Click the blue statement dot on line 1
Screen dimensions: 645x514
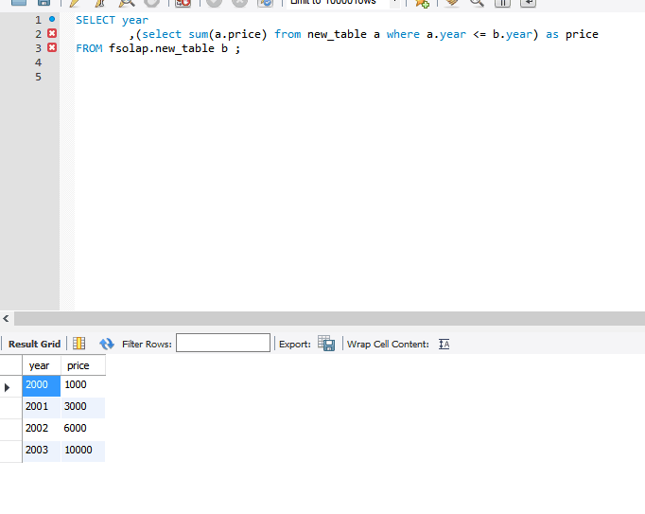pos(52,19)
